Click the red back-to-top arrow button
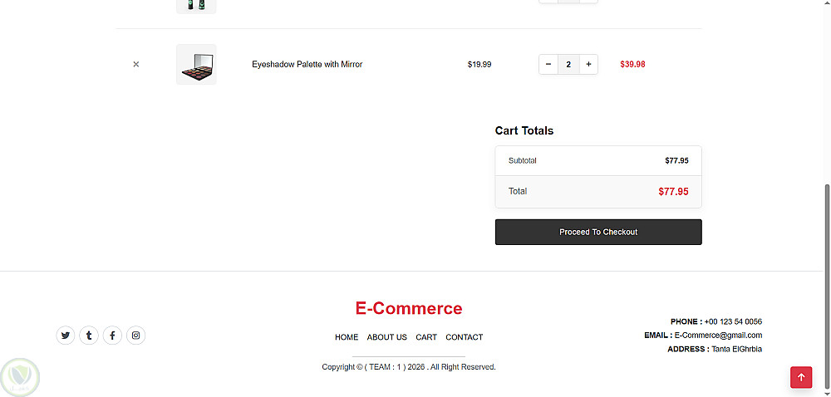Image resolution: width=831 pixels, height=397 pixels. pyautogui.click(x=801, y=377)
